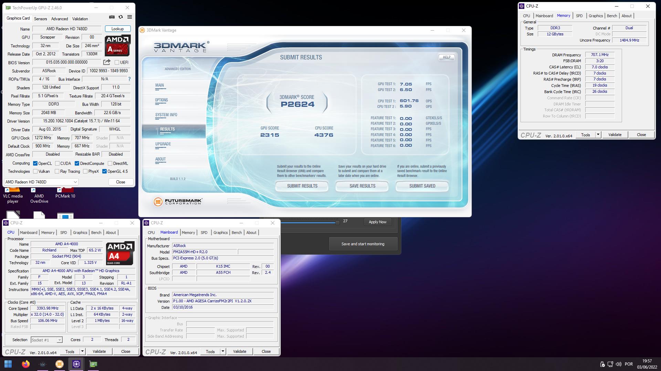Expand Tools dropdown arrow in CPU-Z Mainboard window
Image resolution: width=661 pixels, height=371 pixels.
222,351
